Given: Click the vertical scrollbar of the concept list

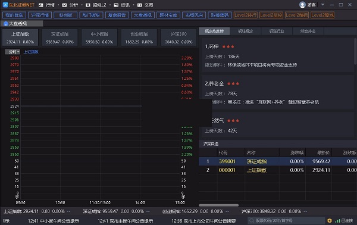Looking at the screenshot, I should 355,51.
